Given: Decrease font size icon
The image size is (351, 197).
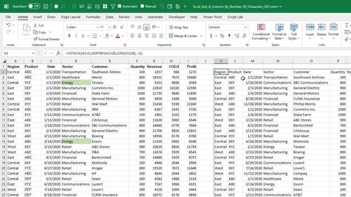Looking at the screenshot, I should tap(122, 27).
